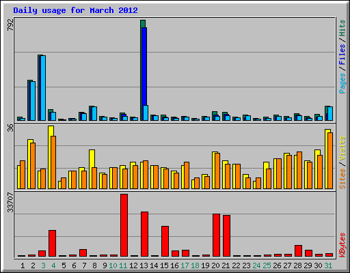Select green weekend day label 10

tap(113, 265)
